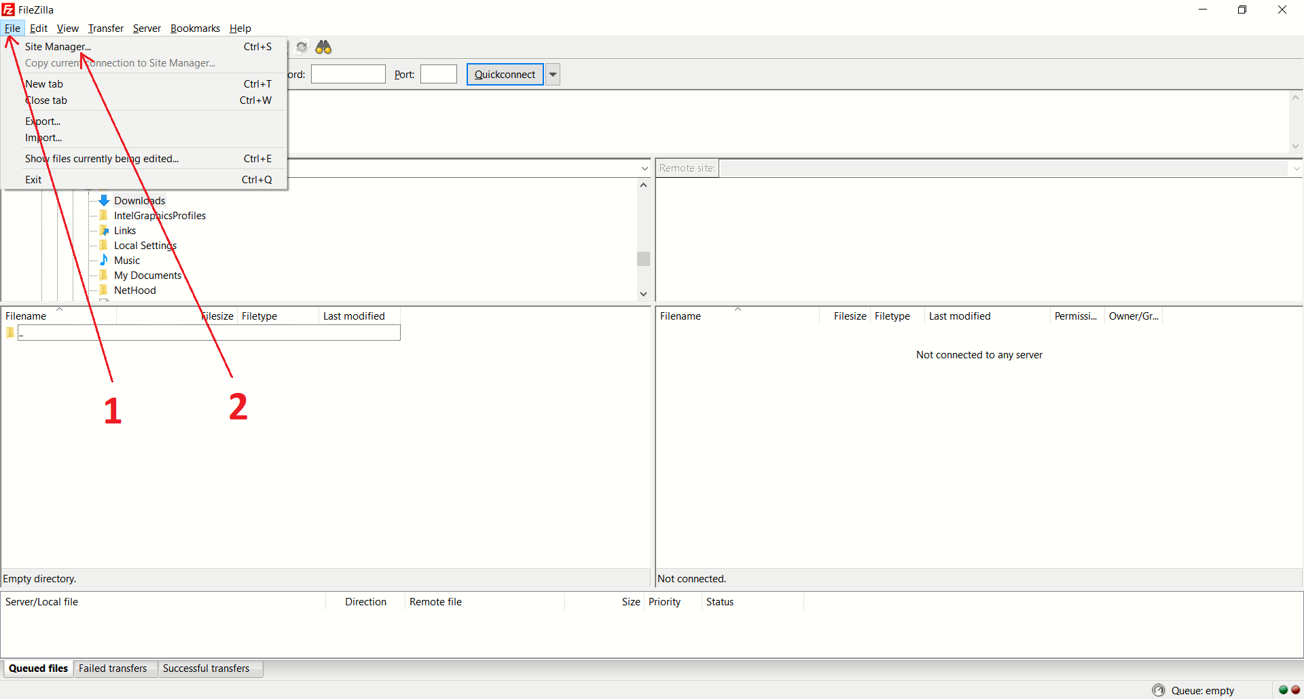Image resolution: width=1304 pixels, height=699 pixels.
Task: Click the message log scrollbar up arrow
Action: tap(1295, 98)
